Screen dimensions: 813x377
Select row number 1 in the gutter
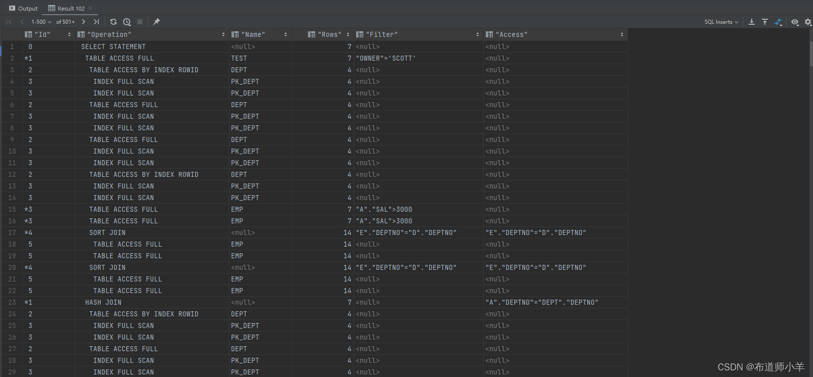point(12,46)
